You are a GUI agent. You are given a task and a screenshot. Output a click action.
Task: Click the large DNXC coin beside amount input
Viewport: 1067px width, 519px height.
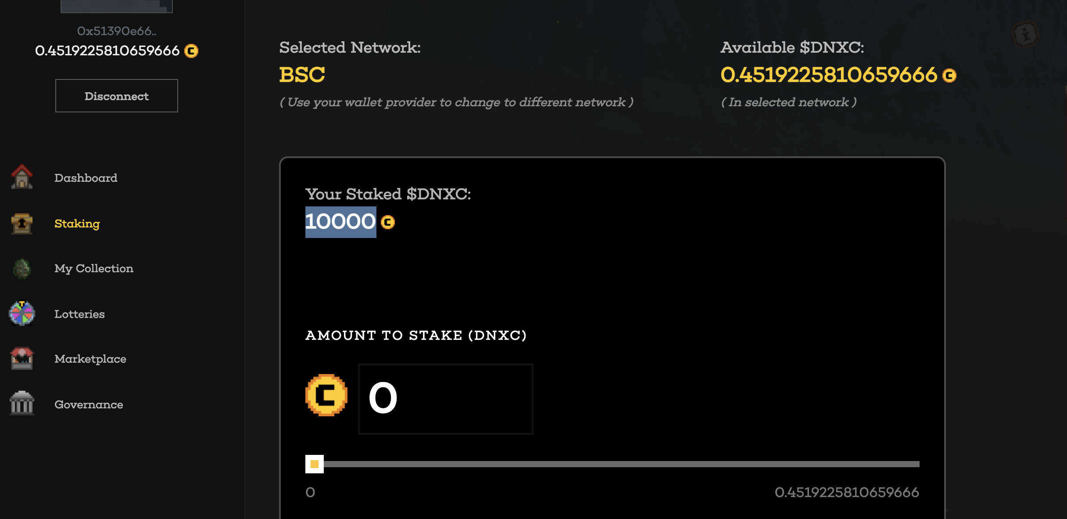point(326,395)
